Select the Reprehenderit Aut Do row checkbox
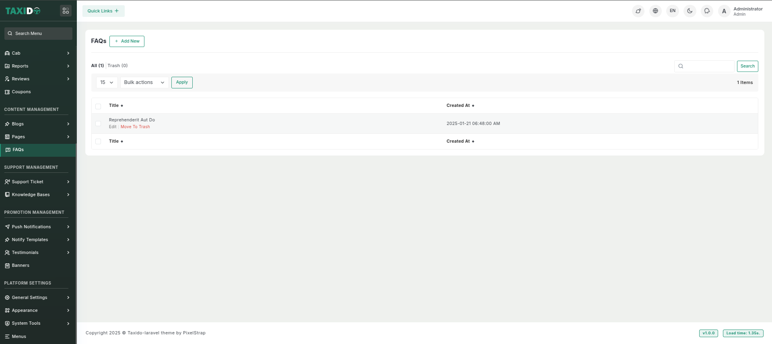Viewport: 772px width, 344px height. pyautogui.click(x=98, y=123)
